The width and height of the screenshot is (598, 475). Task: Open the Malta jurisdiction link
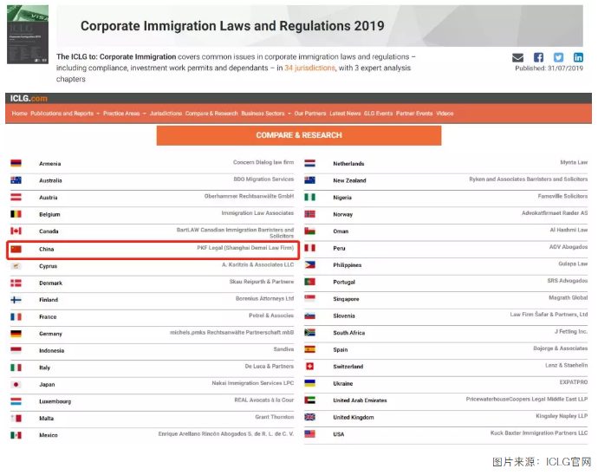click(x=46, y=418)
